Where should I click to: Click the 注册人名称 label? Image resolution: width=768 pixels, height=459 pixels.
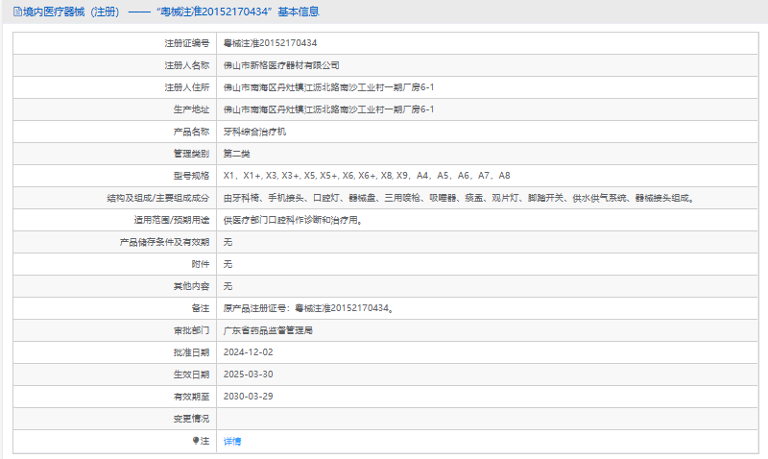(x=186, y=65)
